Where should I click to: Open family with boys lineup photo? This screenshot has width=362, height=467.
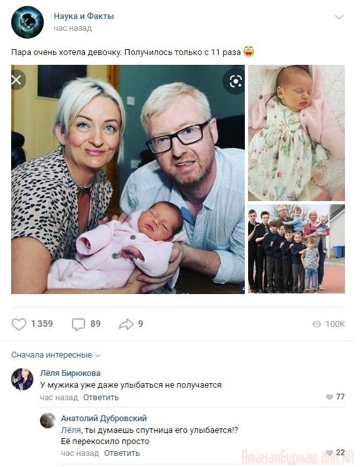point(297,249)
